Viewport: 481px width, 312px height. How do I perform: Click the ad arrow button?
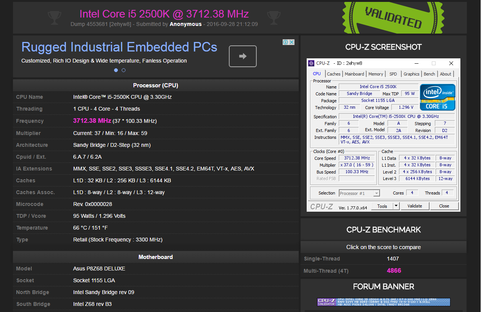(243, 56)
